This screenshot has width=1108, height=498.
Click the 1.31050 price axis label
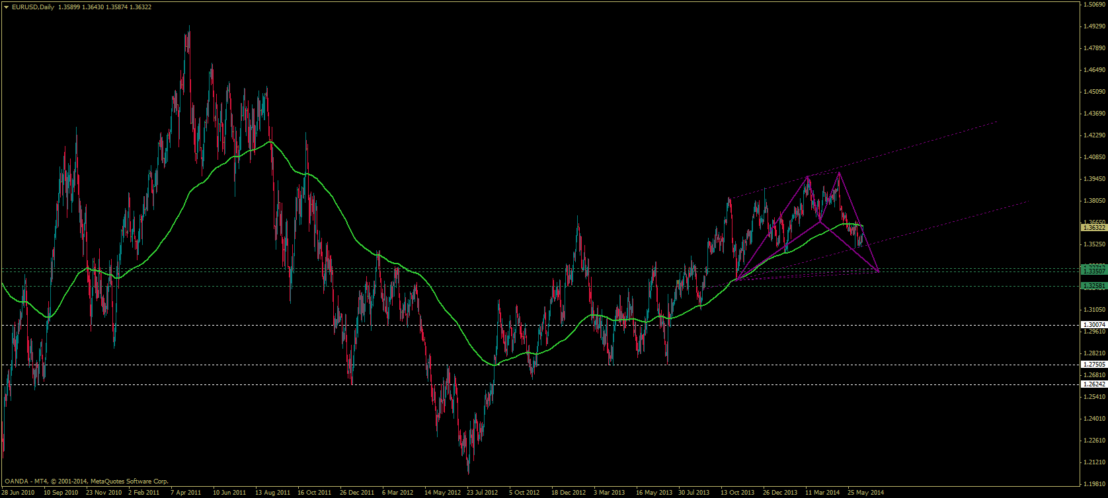(1095, 310)
